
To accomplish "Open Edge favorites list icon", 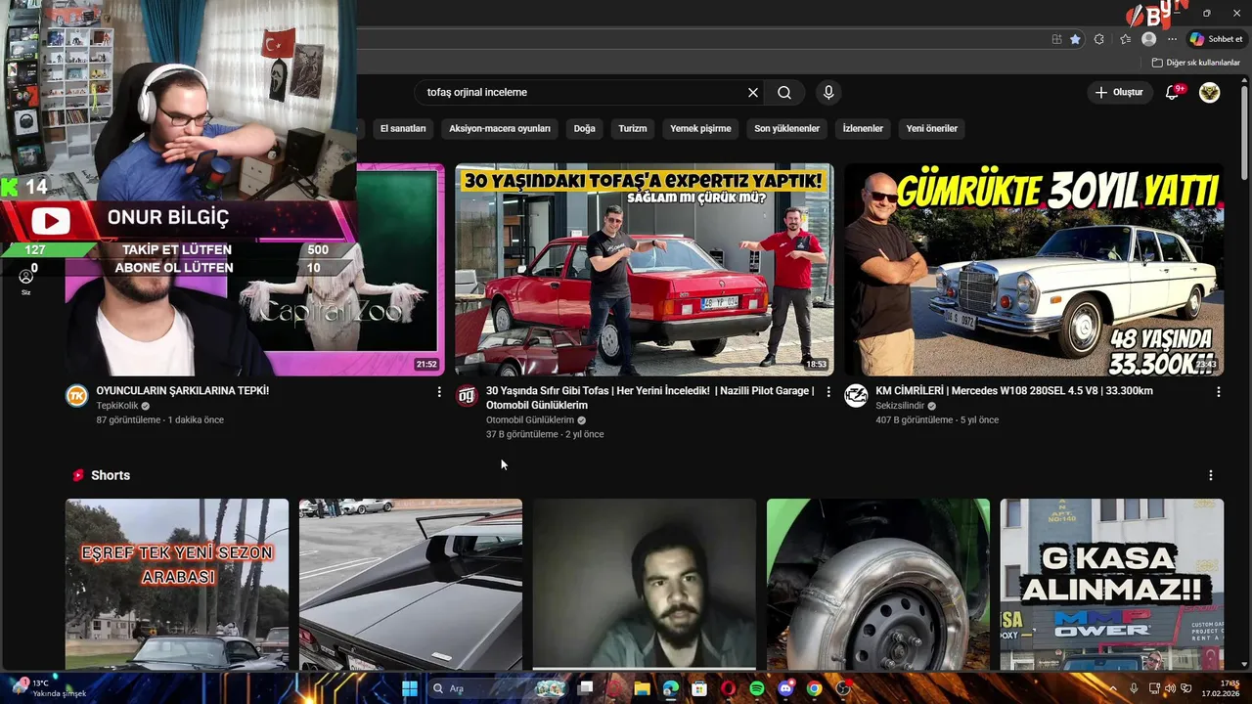I will [x=1125, y=39].
